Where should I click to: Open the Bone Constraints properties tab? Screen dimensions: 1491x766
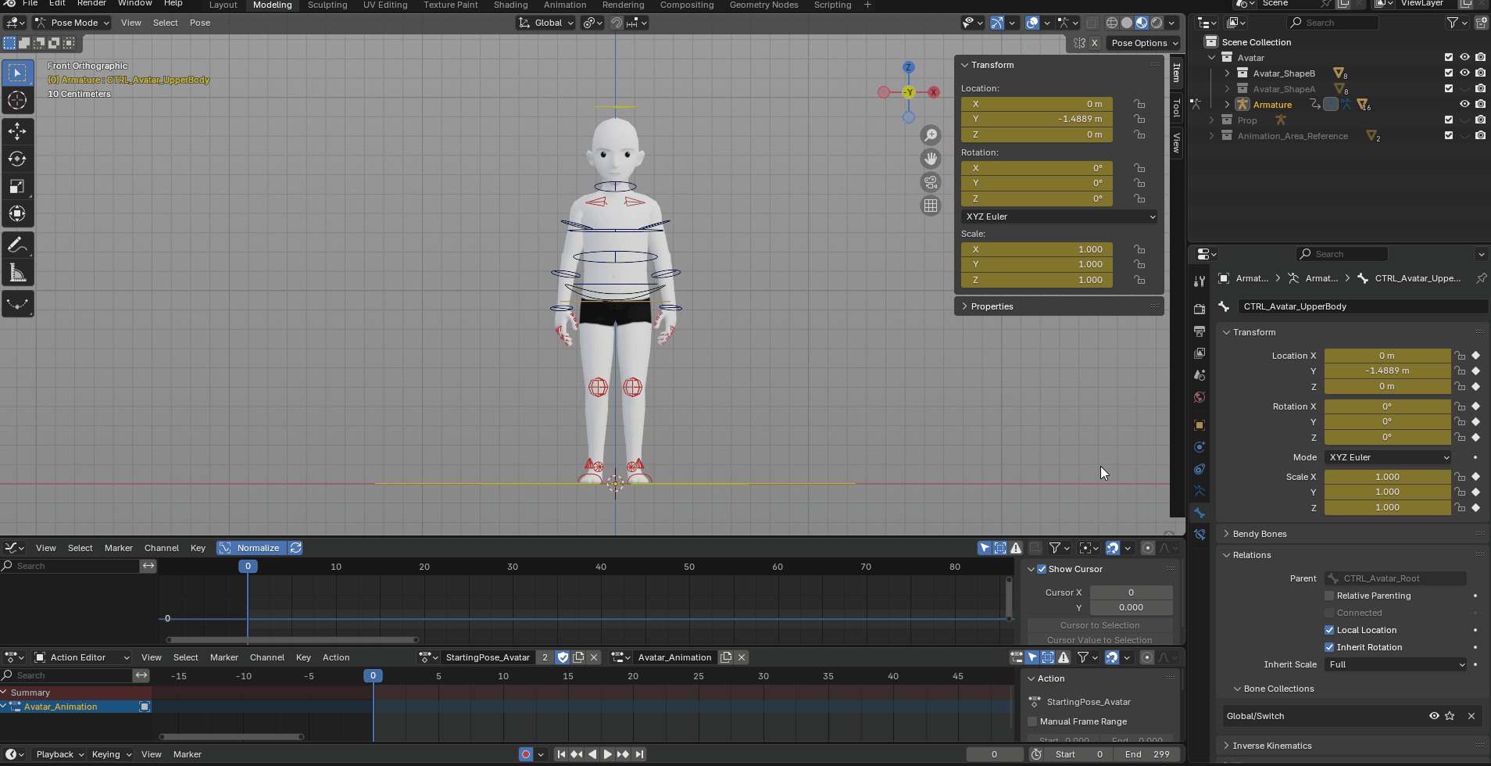click(1200, 535)
